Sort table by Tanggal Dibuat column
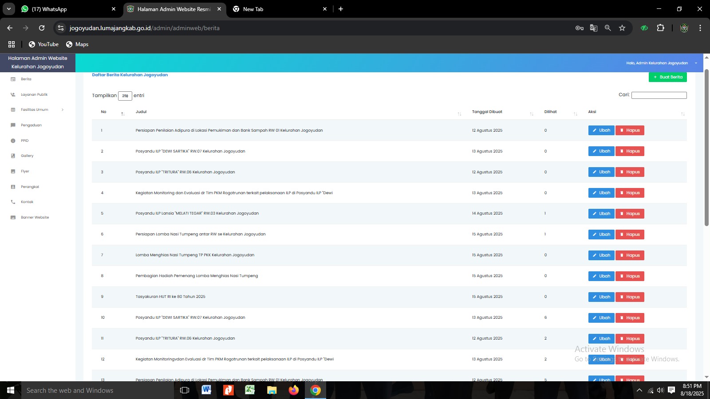 (532, 113)
